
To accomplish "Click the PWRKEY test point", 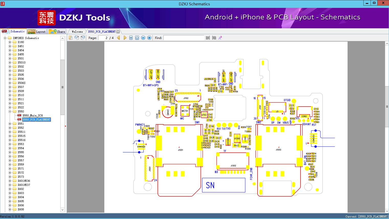I will point(139,132).
